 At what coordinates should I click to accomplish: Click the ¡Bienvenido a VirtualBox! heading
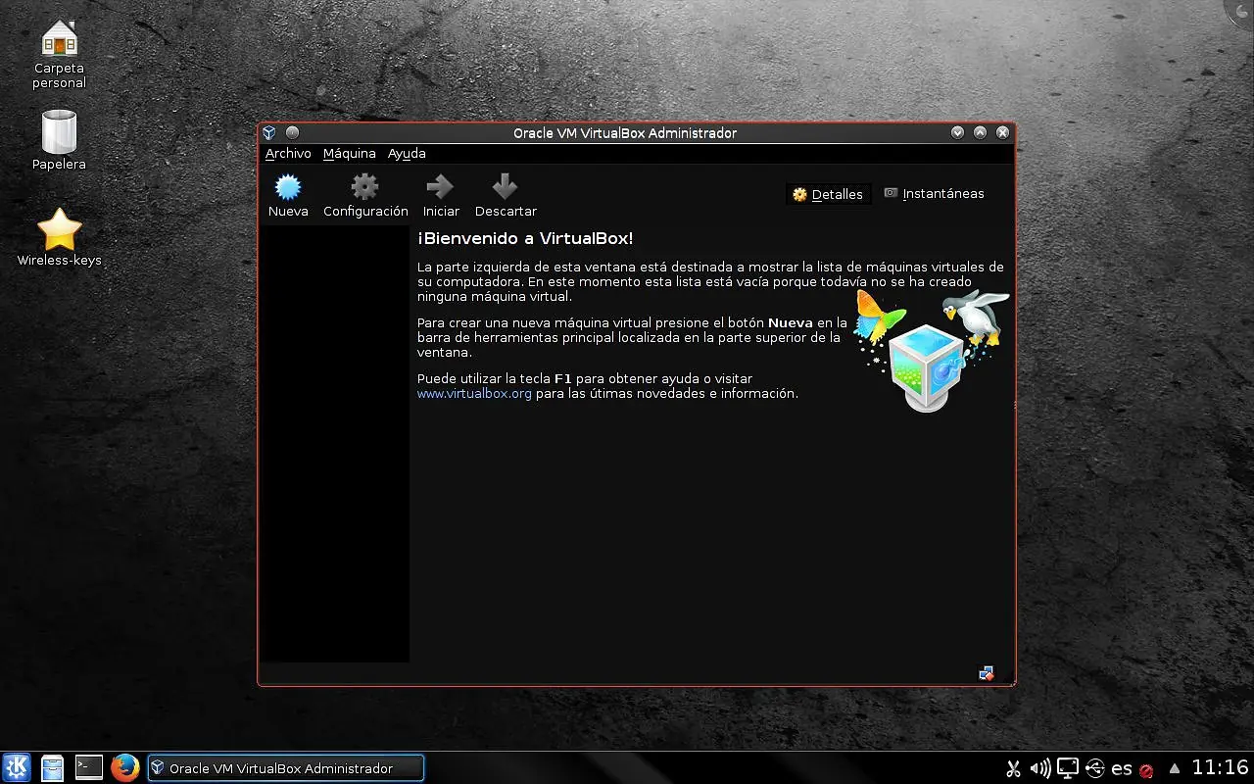coord(525,238)
